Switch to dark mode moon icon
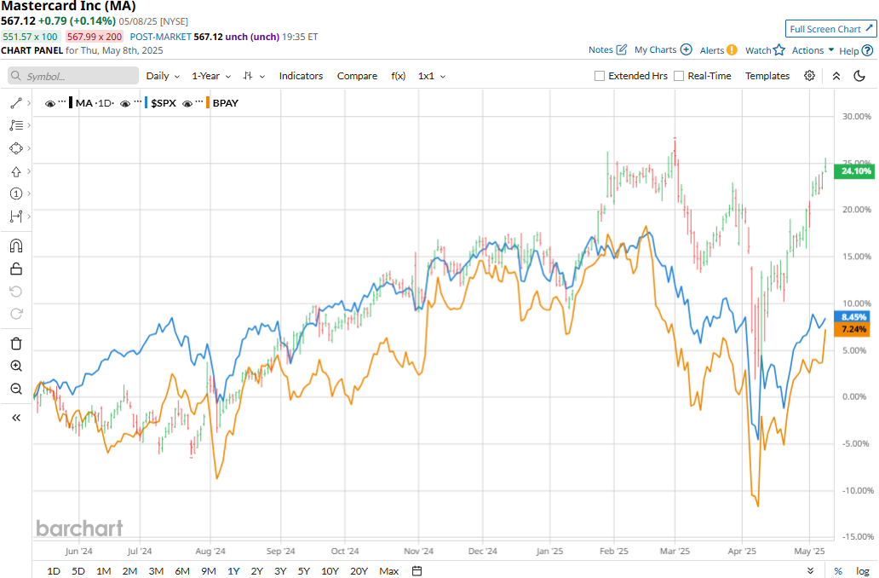This screenshot has height=578, width=879. pyautogui.click(x=859, y=76)
